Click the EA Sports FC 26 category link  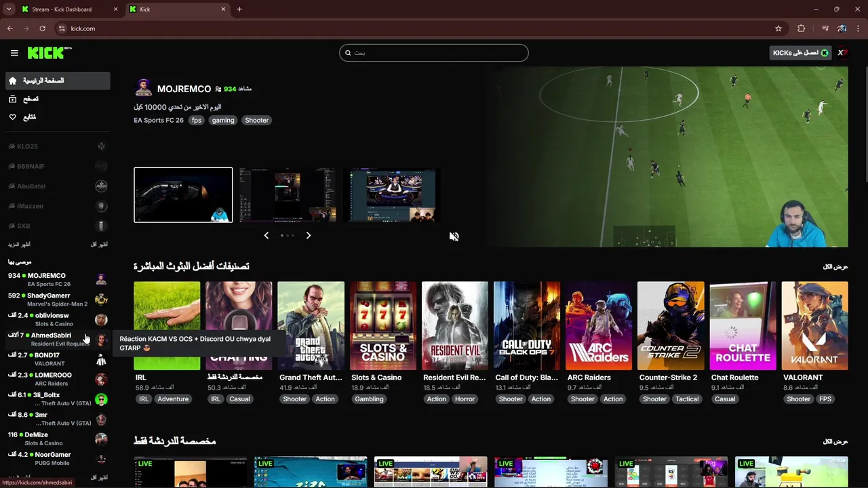(x=159, y=120)
